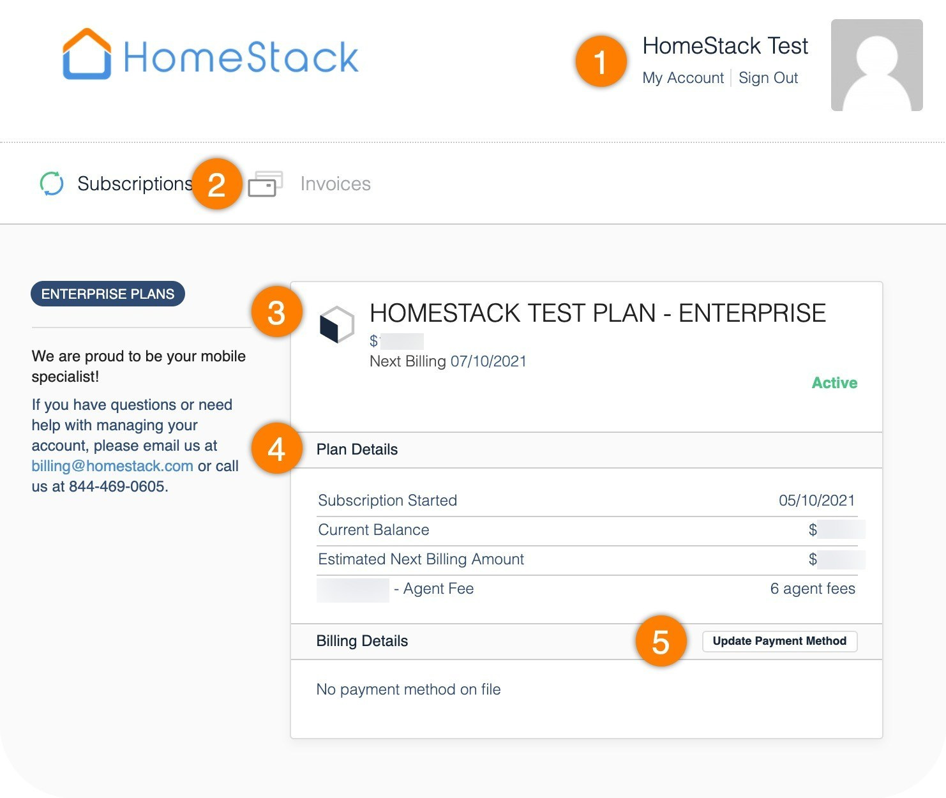Screen dimensions: 946x798
Task: Open the Subscriptions tab label
Action: pyautogui.click(x=134, y=184)
